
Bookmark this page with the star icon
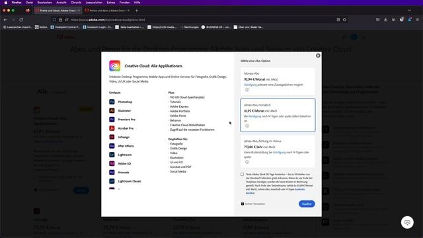tap(344, 20)
